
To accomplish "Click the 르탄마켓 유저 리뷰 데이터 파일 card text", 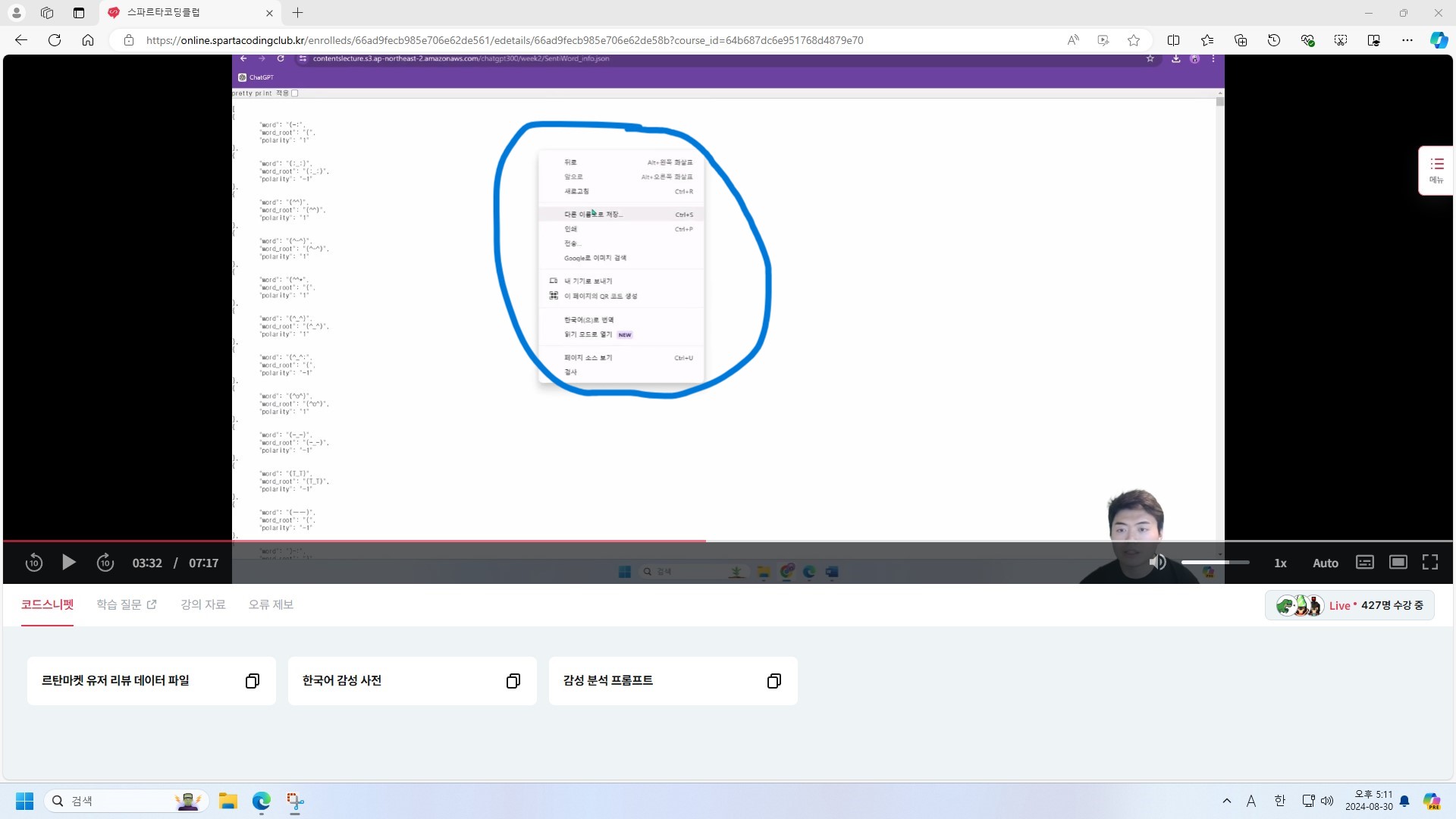I will 115,681.
